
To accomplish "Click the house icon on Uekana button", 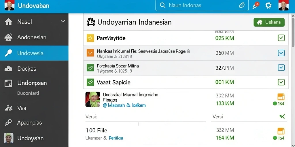I will (x=260, y=22).
